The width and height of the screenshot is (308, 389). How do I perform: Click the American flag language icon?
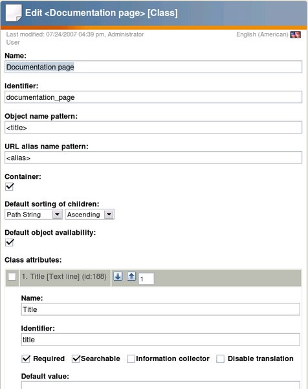(296, 35)
